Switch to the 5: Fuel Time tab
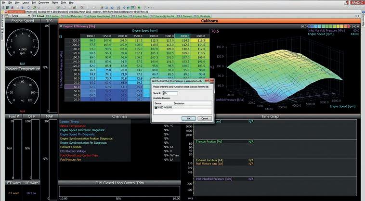 point(120,16)
